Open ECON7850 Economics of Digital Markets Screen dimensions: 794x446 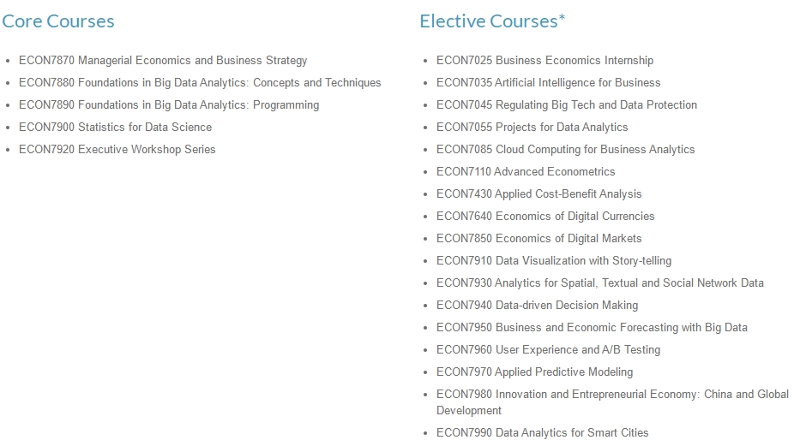538,239
